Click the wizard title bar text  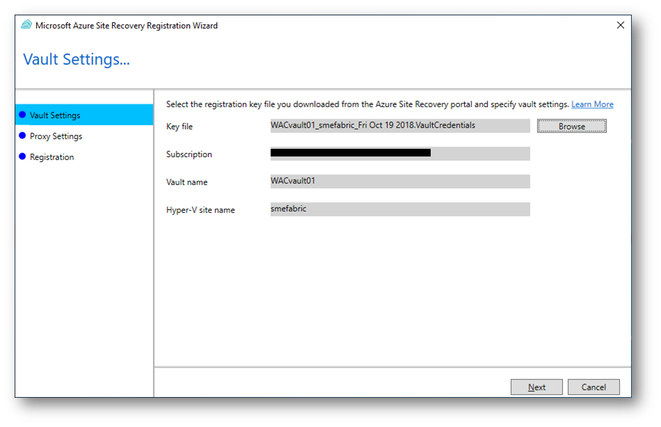pos(127,25)
